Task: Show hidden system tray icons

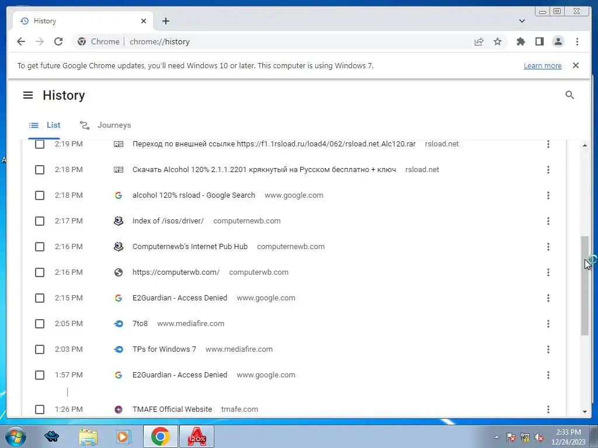Action: click(x=496, y=437)
